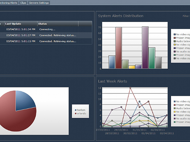Click the teal green bar in the distribution chart
Screen dimensions: 190x142
[x=152, y=58]
